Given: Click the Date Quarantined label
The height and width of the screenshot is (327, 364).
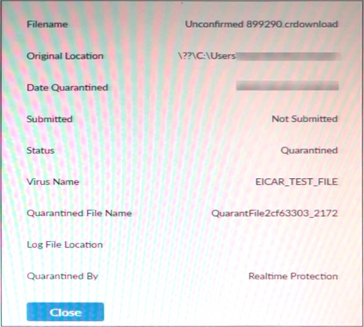Looking at the screenshot, I should pos(67,88).
